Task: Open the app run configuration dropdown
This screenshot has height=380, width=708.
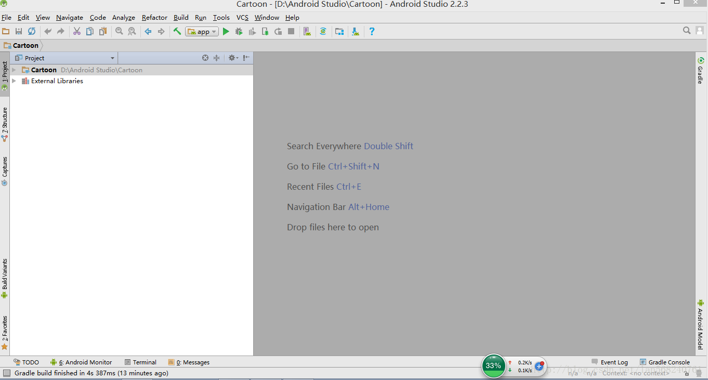Action: (x=202, y=32)
